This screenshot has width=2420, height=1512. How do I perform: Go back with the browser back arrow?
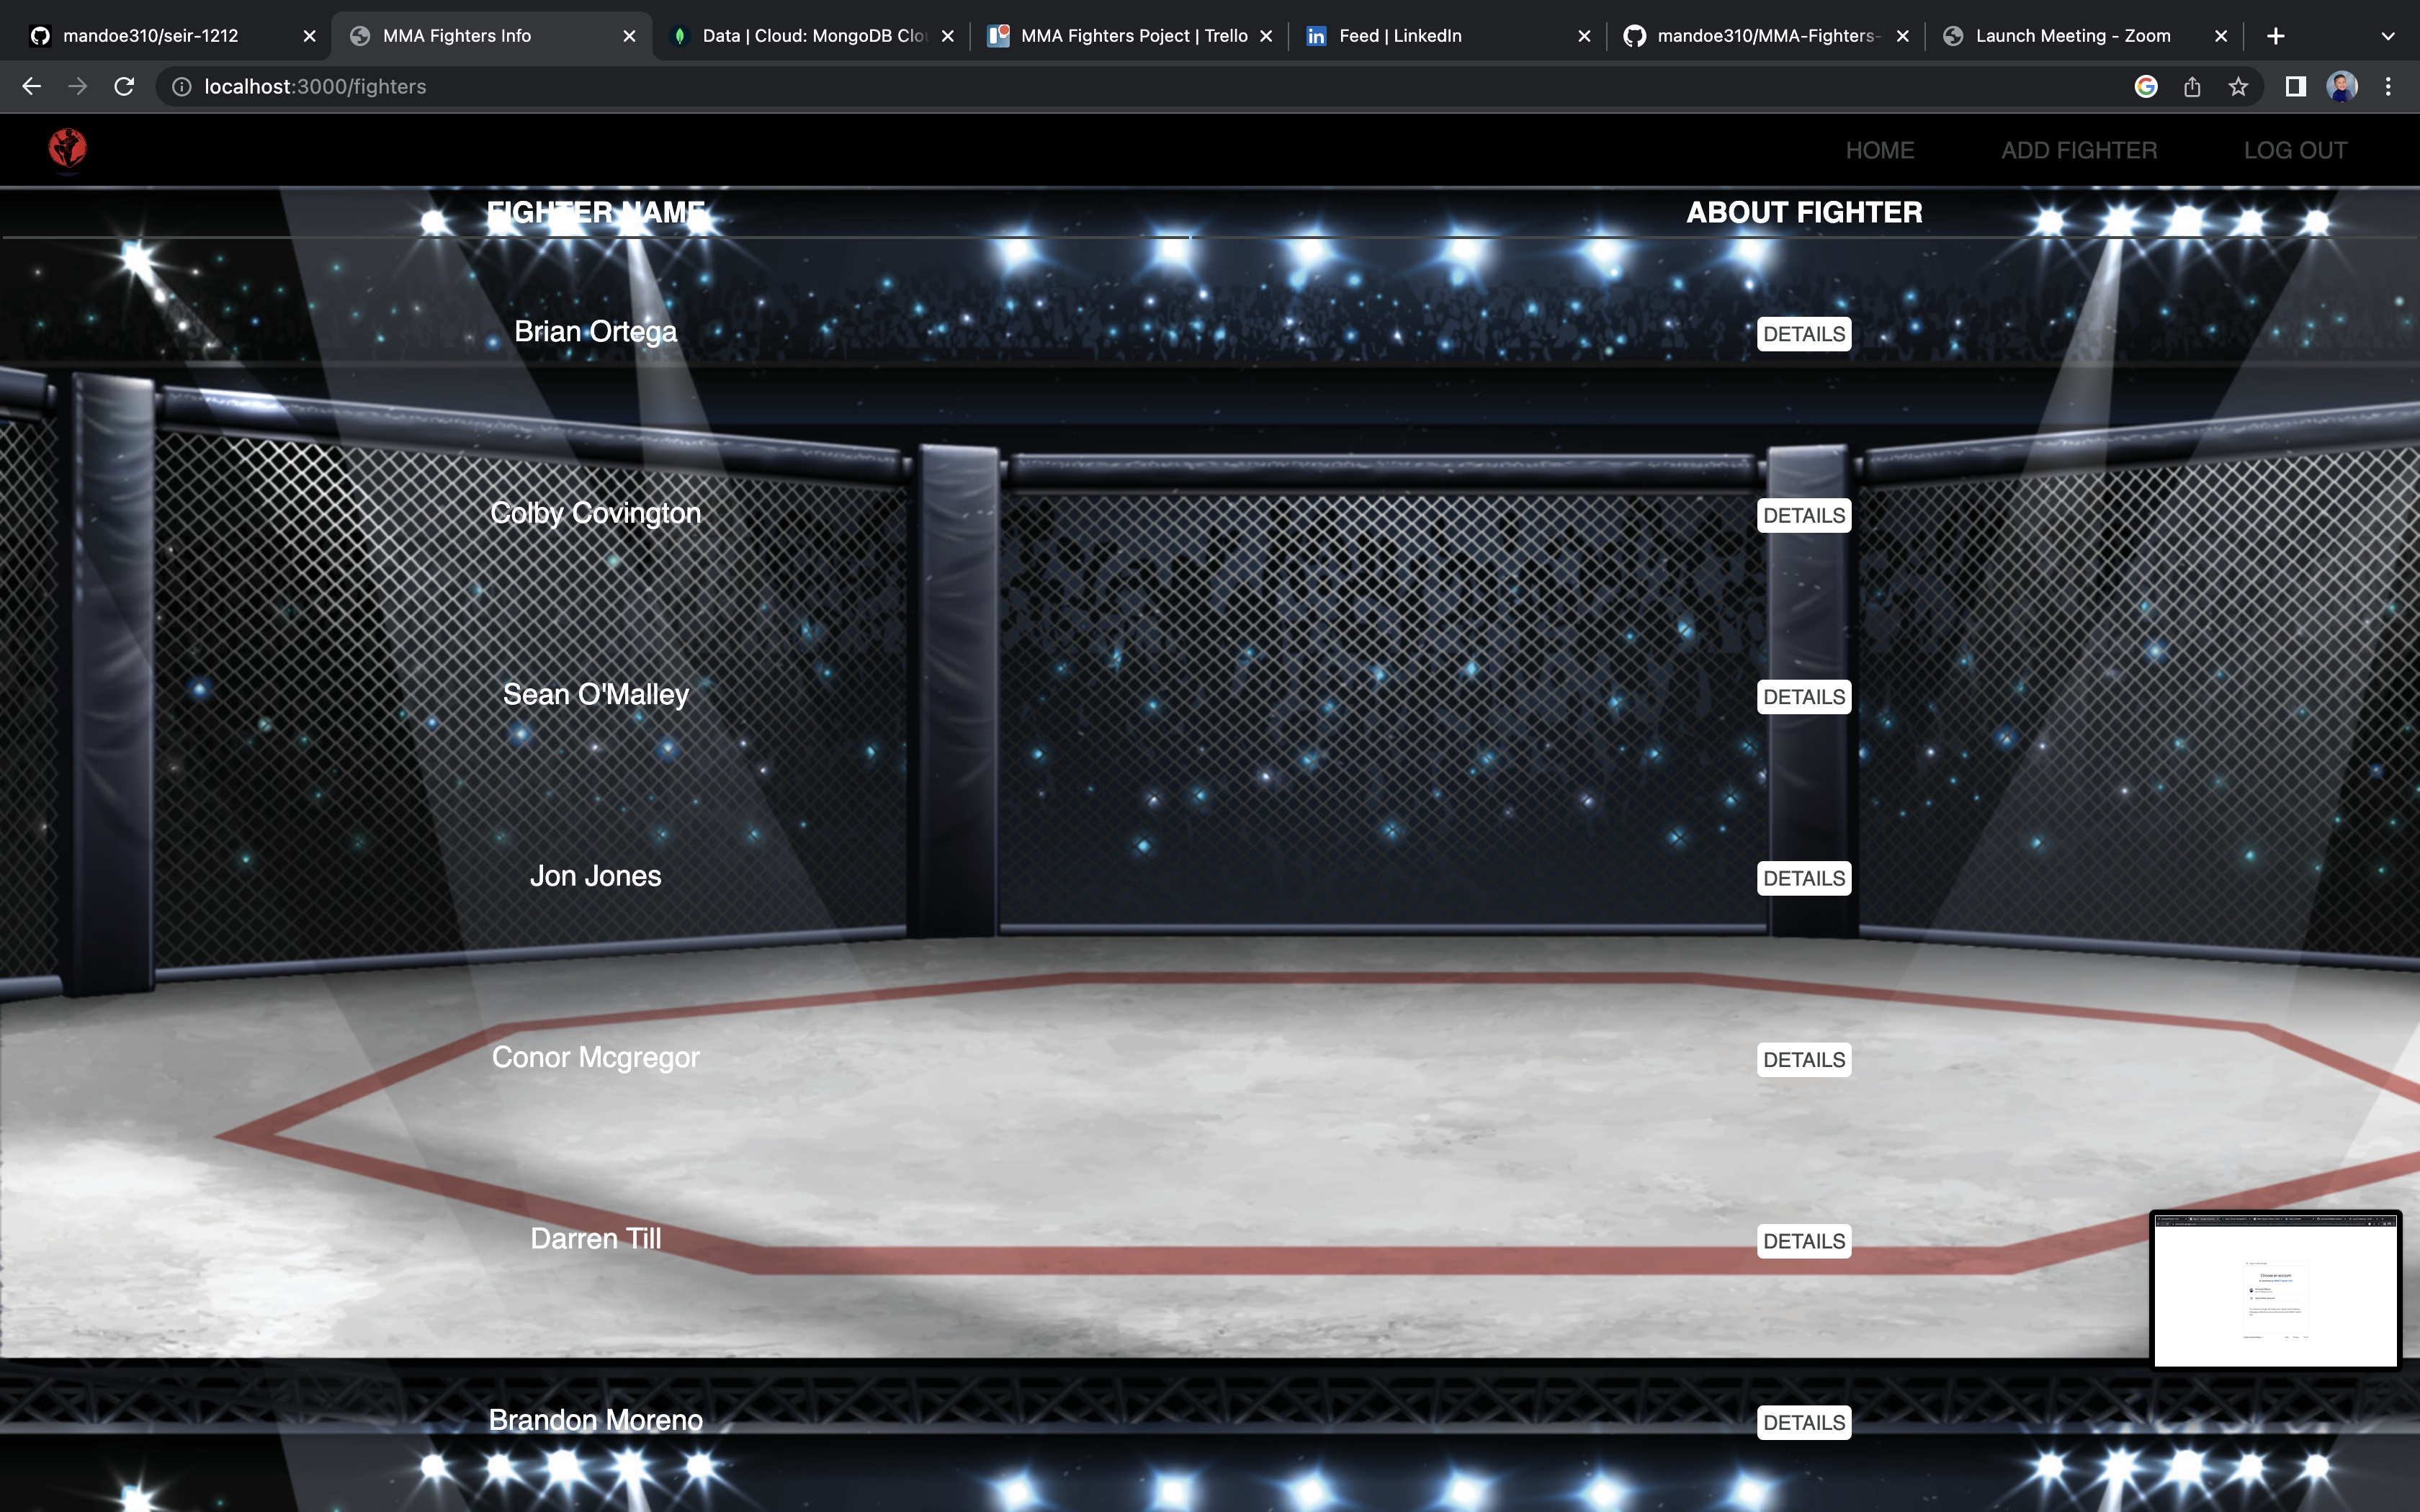31,87
